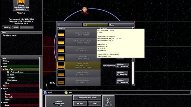Click the Character column header
Screen dimensions: 191x107
78,29
